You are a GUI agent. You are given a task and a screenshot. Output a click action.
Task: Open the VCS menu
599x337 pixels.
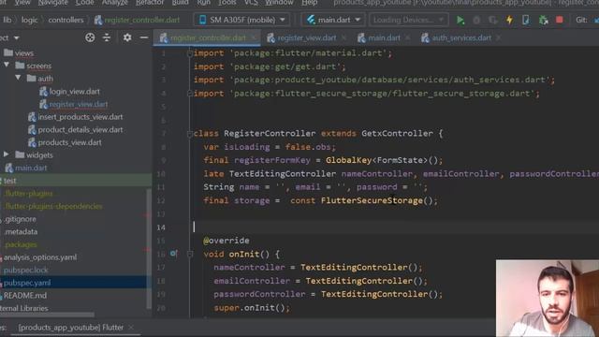point(251,3)
